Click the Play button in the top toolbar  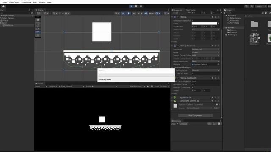click(x=131, y=6)
